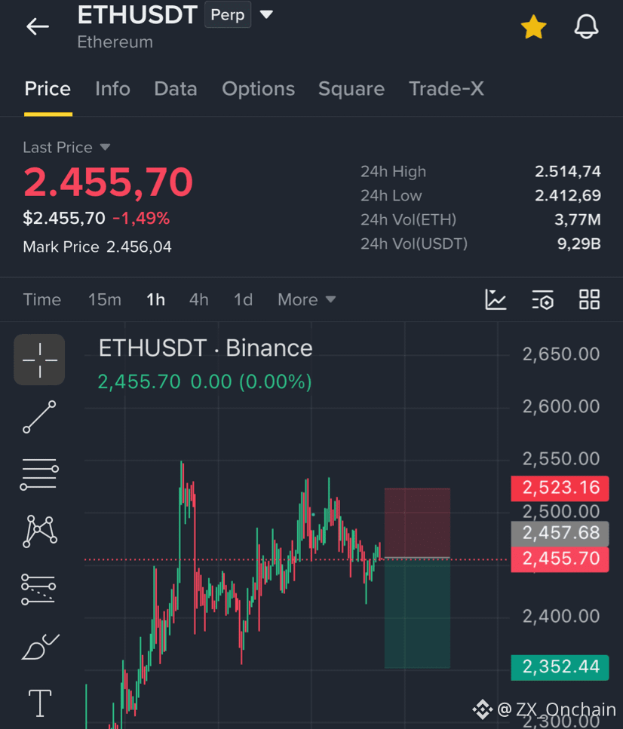Click the 2,550.00 price axis label

click(x=561, y=459)
